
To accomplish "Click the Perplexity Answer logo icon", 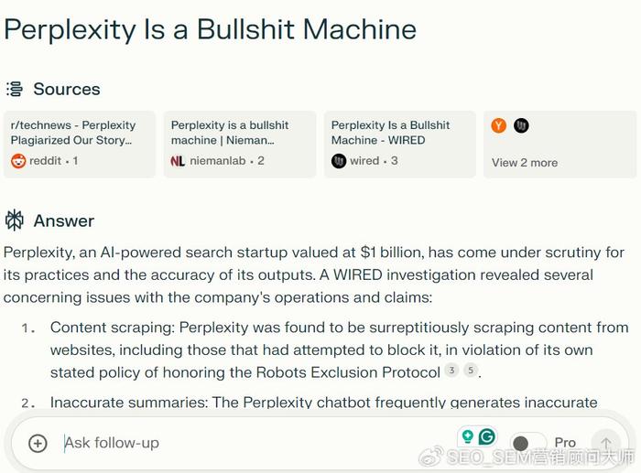I will click(15, 220).
